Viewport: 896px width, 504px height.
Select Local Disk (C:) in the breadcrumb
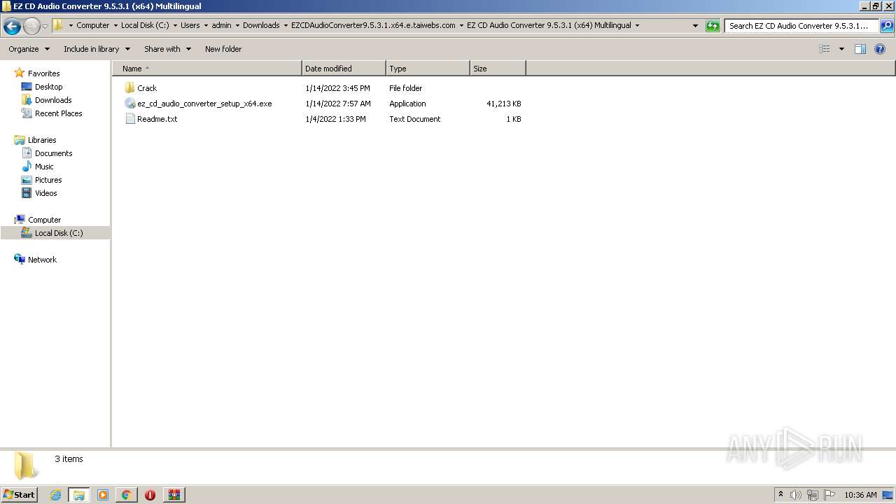click(145, 25)
